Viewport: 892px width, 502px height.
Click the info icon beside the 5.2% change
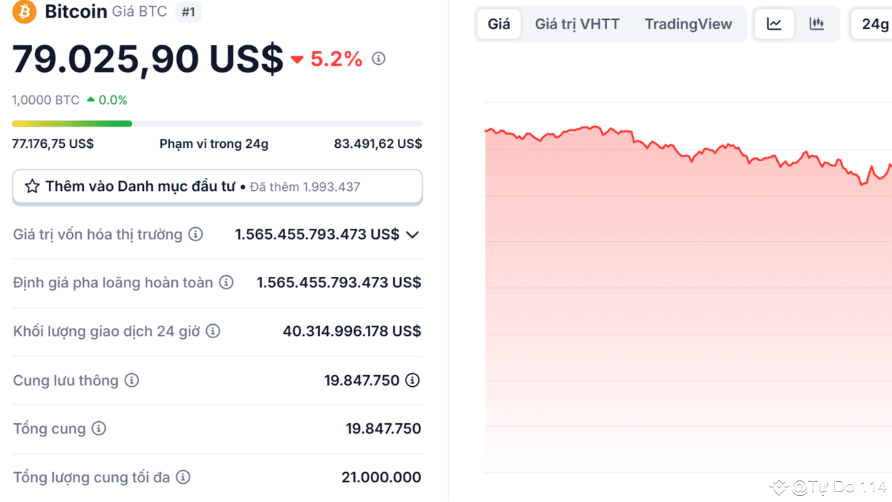pyautogui.click(x=378, y=59)
